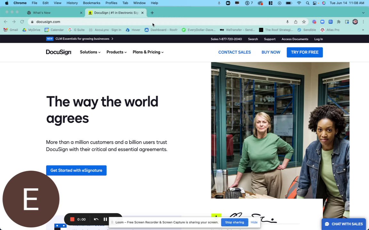Open the CLM Essentials announcement link
The height and width of the screenshot is (230, 369).
79,39
